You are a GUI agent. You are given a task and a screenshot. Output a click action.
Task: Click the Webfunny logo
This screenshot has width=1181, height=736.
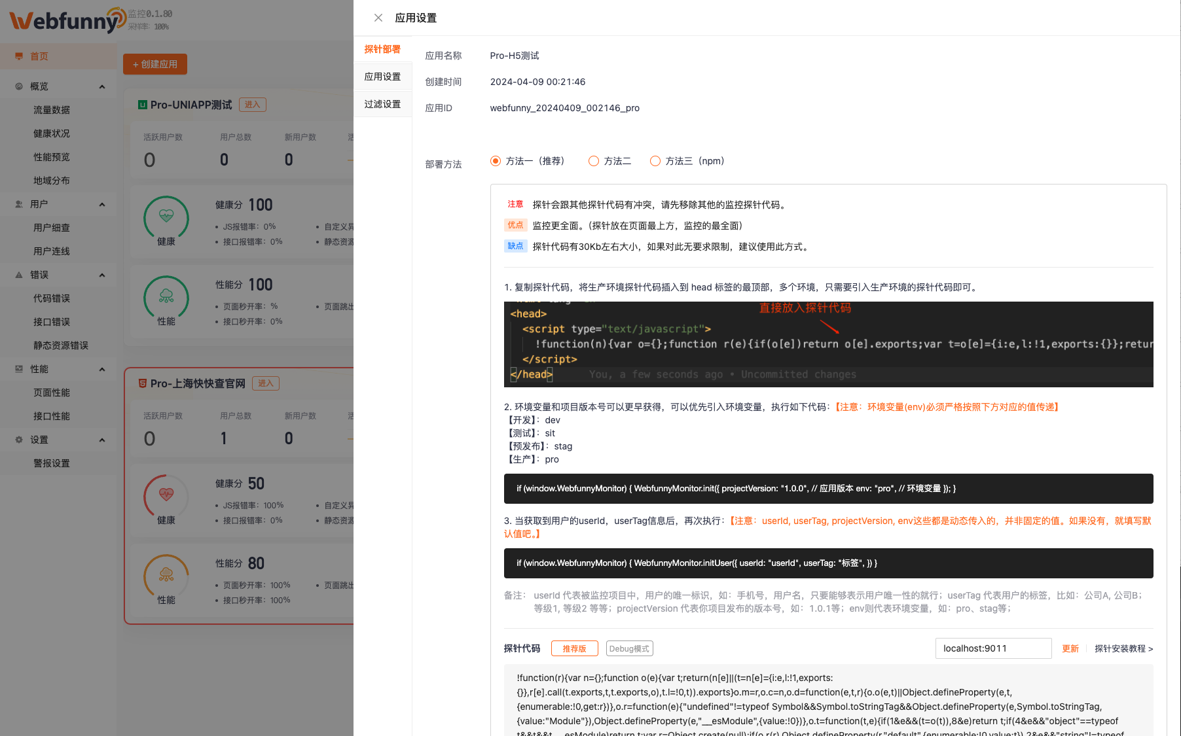point(67,20)
